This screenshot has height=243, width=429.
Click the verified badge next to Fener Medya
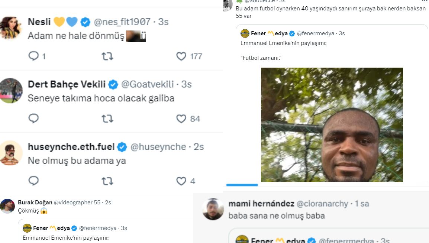click(292, 33)
